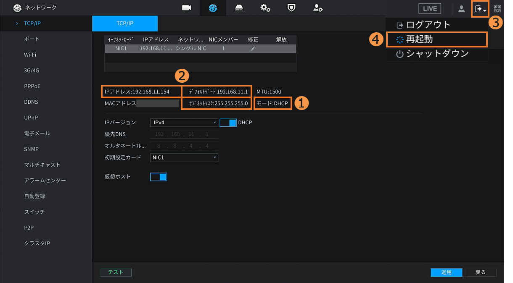Expand the logout menu arrow icon

point(480,8)
